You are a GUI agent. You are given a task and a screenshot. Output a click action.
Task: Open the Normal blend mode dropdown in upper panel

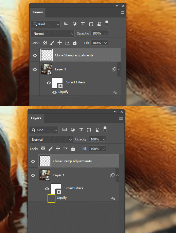pyautogui.click(x=53, y=33)
